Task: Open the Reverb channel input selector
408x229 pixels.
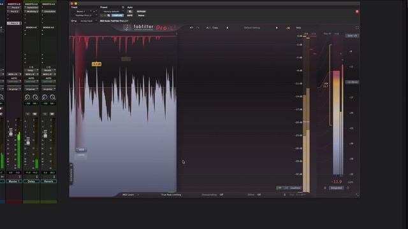Action: 48,71
